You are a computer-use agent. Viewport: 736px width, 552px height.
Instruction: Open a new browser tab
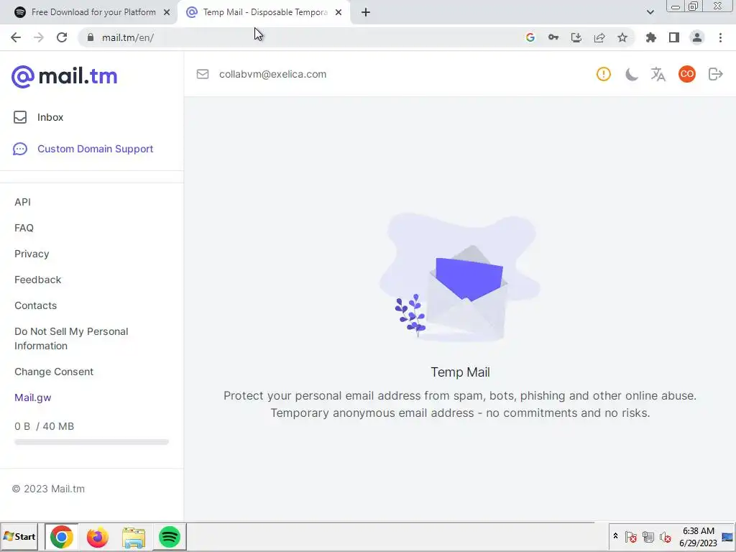pyautogui.click(x=366, y=12)
